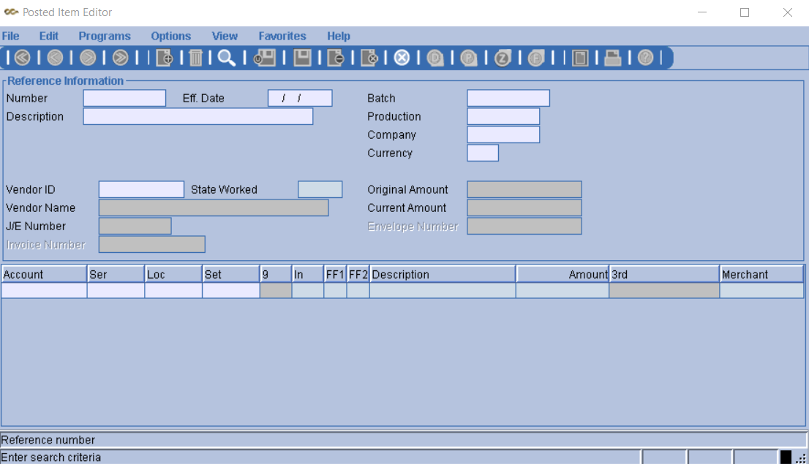Click the circular D toolbar icon

coord(435,58)
